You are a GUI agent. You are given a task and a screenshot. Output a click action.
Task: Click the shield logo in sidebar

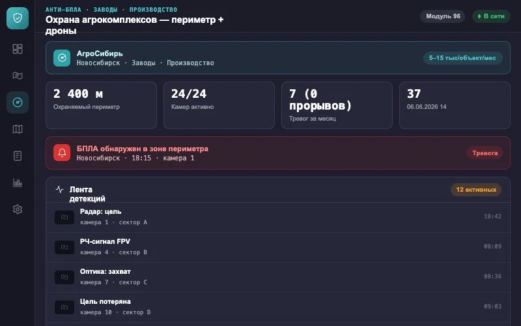click(18, 18)
